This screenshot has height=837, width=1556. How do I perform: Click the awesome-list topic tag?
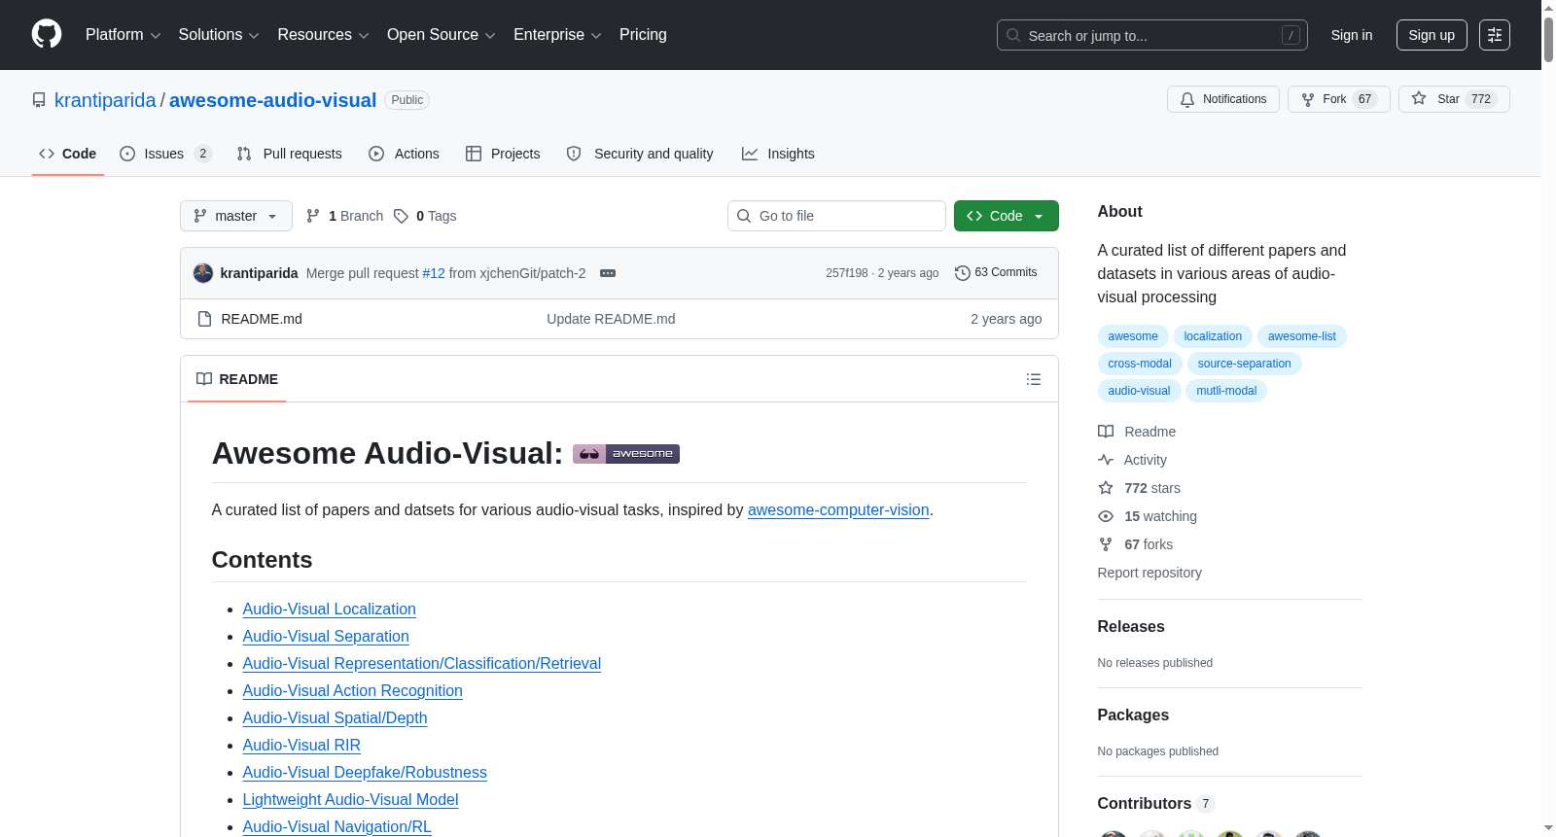point(1302,336)
